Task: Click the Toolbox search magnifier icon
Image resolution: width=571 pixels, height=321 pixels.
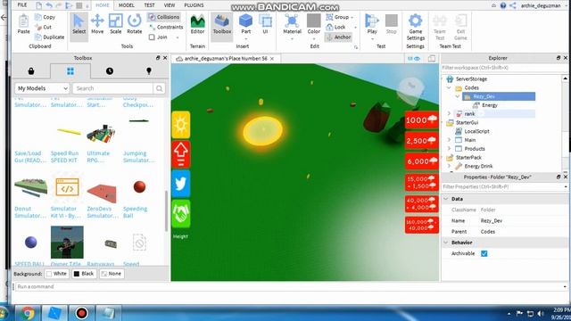Action: [x=159, y=88]
